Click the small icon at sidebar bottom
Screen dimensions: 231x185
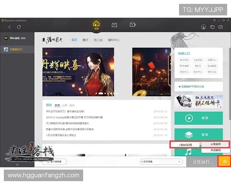point(17,165)
